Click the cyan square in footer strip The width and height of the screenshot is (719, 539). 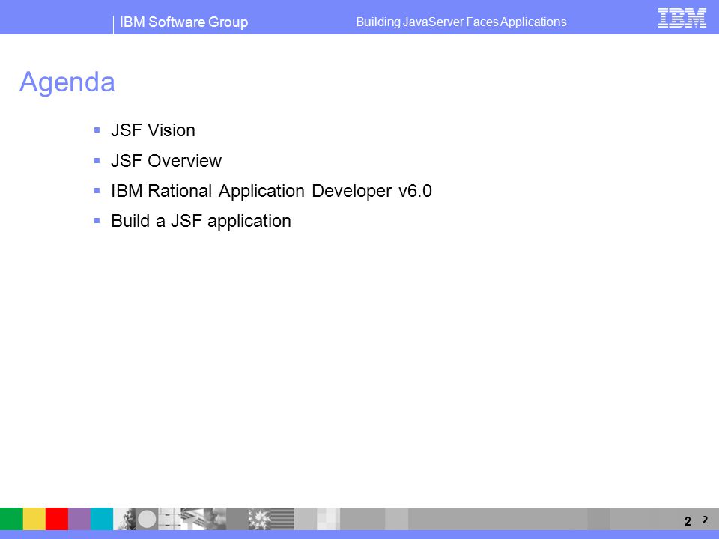click(102, 519)
